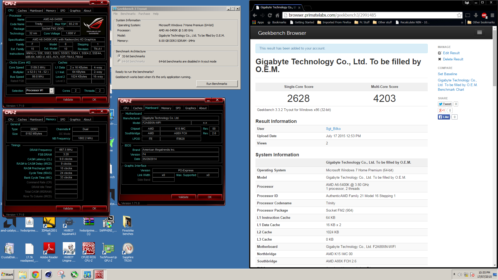Bookmark page with star icon
The image size is (498, 280).
459,15
